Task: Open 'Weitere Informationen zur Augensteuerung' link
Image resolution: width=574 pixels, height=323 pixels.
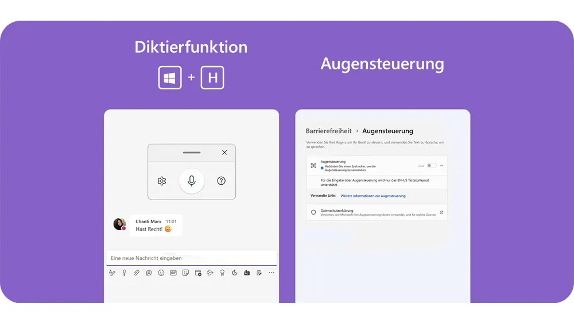Action: point(373,196)
